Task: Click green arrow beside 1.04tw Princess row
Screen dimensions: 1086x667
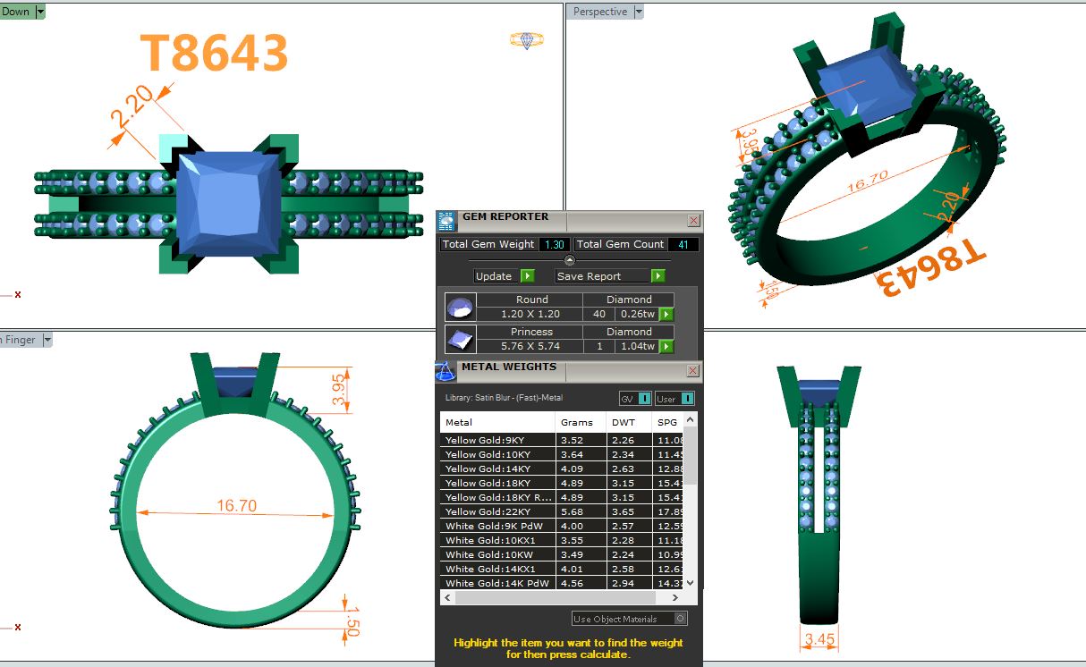Action: 666,346
